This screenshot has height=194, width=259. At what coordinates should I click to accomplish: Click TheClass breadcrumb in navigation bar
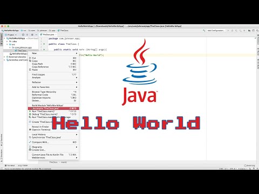pyautogui.click(x=63, y=31)
